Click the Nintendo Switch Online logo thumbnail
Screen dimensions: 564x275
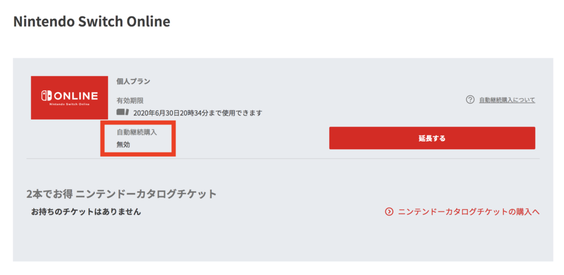tap(69, 98)
